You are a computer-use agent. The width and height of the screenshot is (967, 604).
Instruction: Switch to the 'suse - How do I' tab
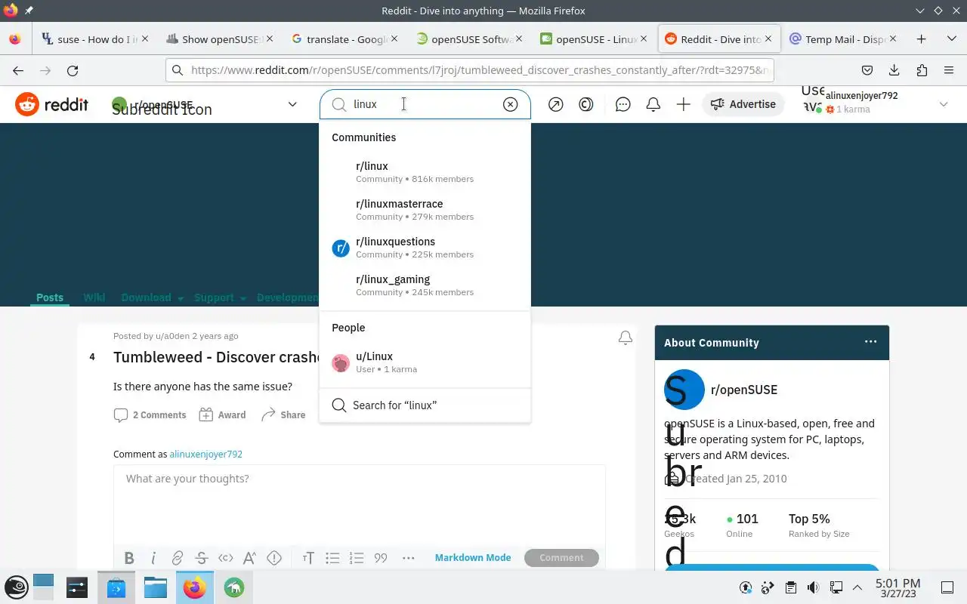94,39
